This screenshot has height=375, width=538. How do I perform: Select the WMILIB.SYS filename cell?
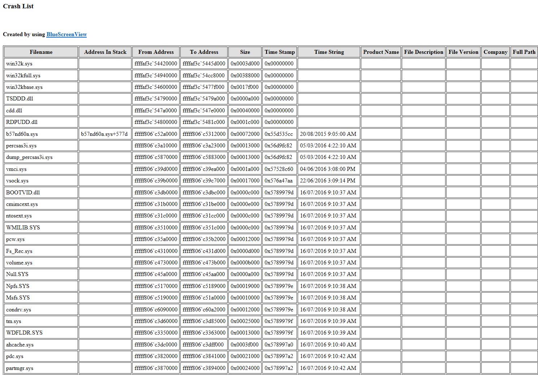(41, 228)
